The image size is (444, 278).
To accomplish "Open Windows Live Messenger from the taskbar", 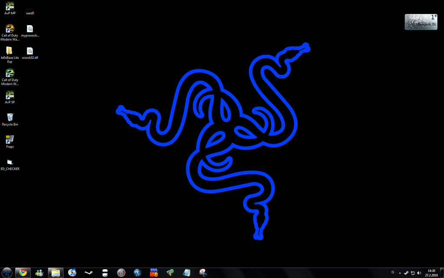I will coord(39,273).
